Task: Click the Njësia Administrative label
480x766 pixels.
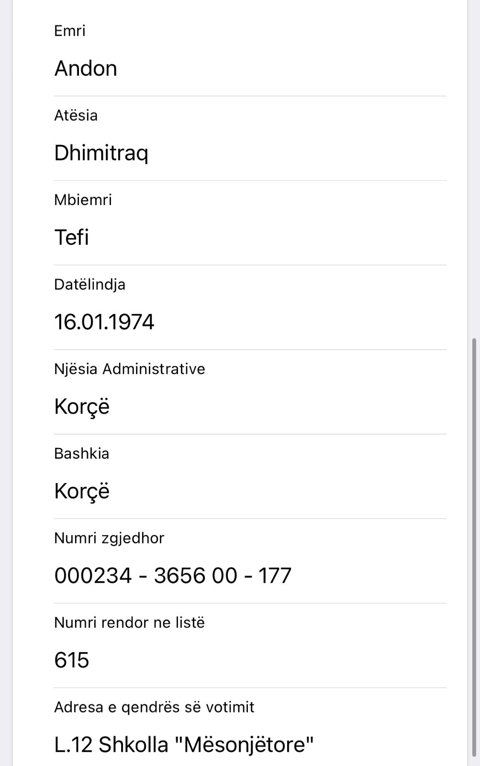Action: pyautogui.click(x=129, y=369)
